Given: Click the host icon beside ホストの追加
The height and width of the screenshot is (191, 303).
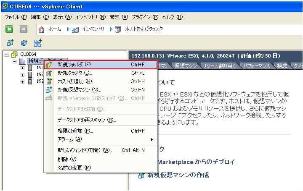Looking at the screenshot, I should (49, 81).
